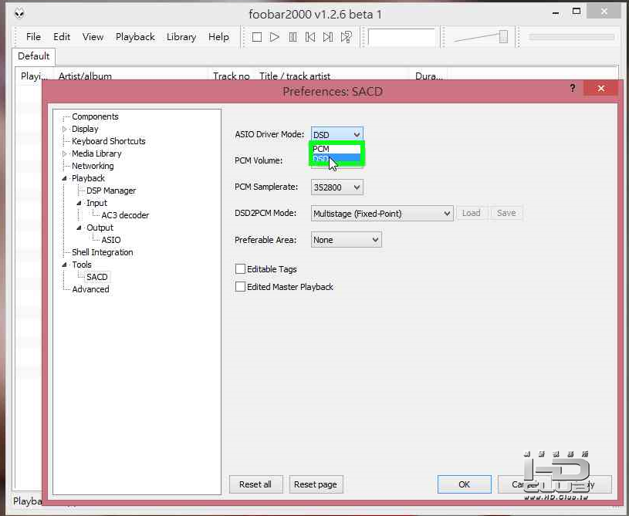Image resolution: width=629 pixels, height=516 pixels.
Task: Choose PCM in driver mode list
Action: [336, 149]
